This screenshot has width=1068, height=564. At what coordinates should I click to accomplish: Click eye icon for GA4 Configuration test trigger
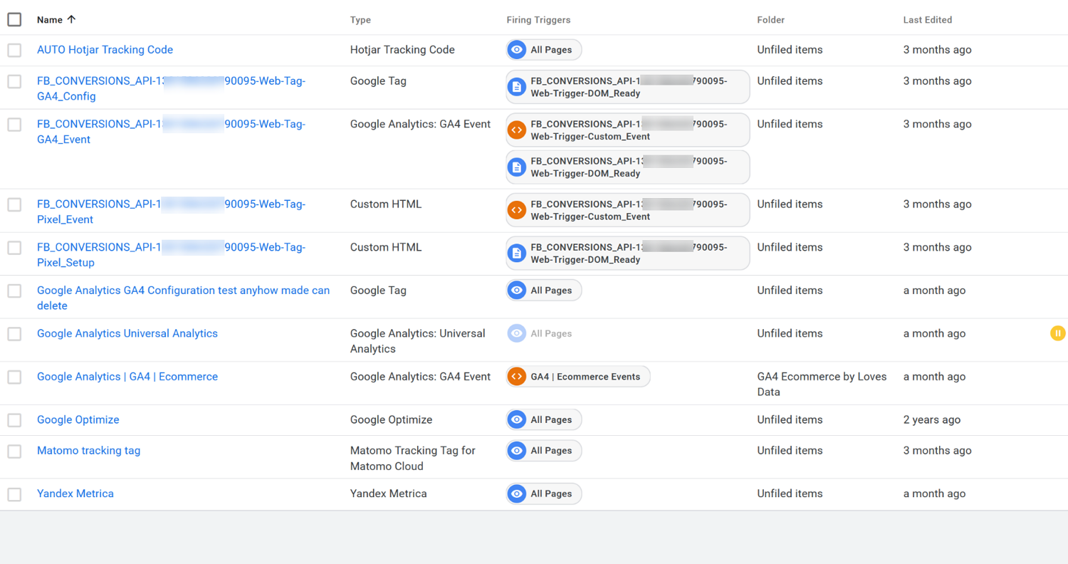click(517, 291)
